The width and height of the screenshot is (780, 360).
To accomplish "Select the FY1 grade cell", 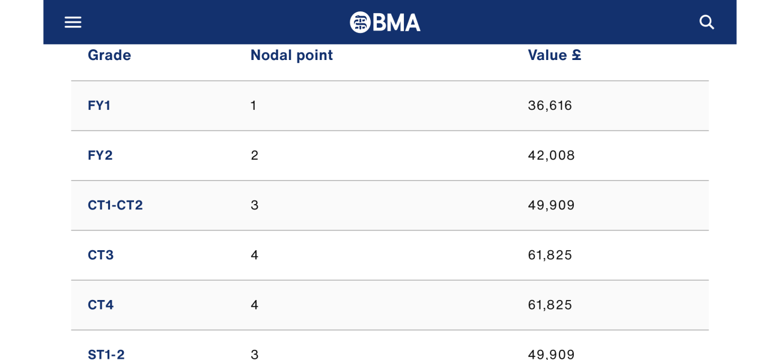I will (99, 106).
